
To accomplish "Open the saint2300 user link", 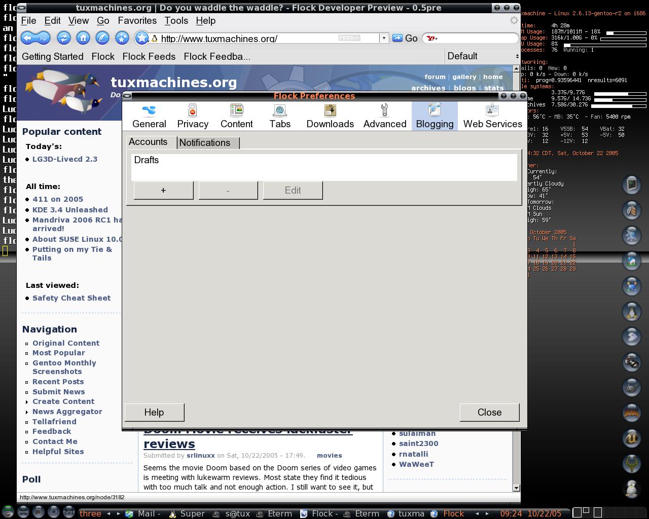I will point(418,443).
